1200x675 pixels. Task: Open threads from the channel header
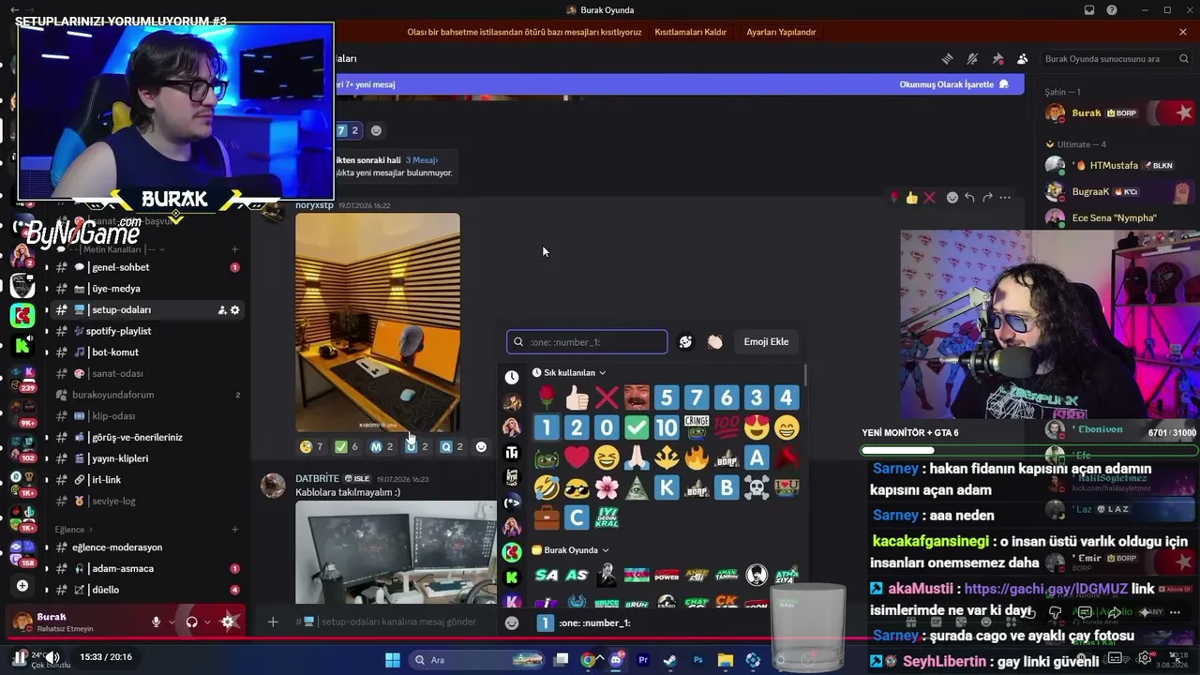tap(947, 58)
